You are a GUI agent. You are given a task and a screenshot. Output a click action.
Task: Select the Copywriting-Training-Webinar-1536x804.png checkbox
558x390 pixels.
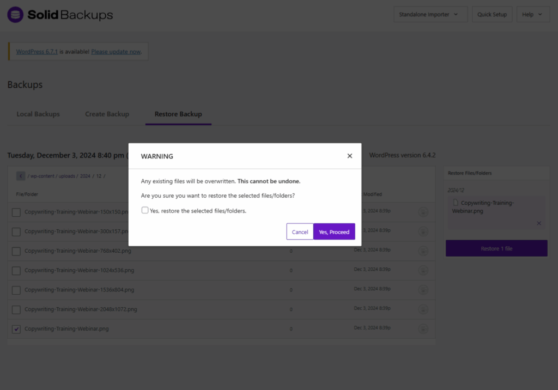click(x=16, y=290)
